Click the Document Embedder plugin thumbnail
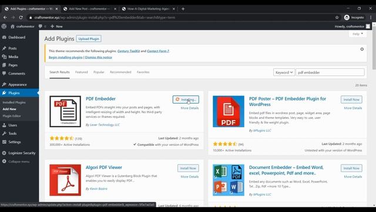Viewport: 376px width, 212px height. click(229, 180)
